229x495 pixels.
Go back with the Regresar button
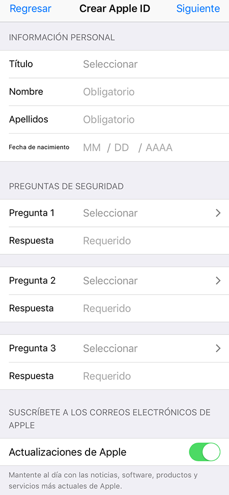(x=31, y=9)
